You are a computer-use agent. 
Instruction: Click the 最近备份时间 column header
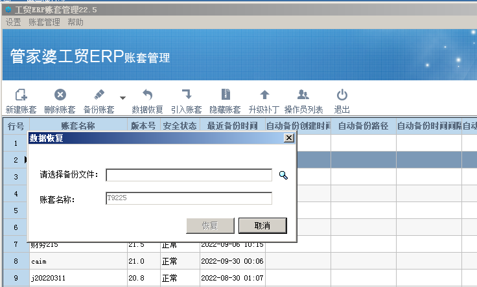(x=233, y=126)
